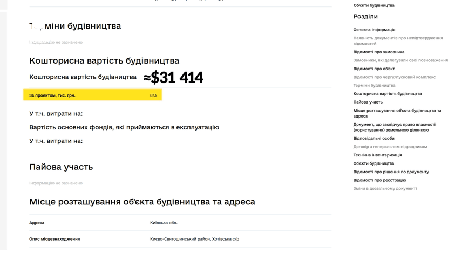Go to Відомості про реєстрацію section
462x260 pixels.
pos(379,180)
